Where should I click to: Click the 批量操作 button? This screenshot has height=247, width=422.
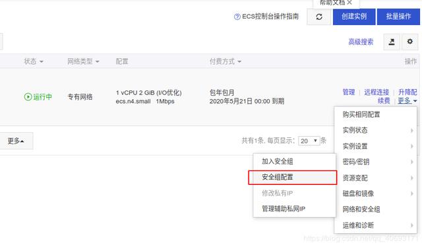coord(398,17)
